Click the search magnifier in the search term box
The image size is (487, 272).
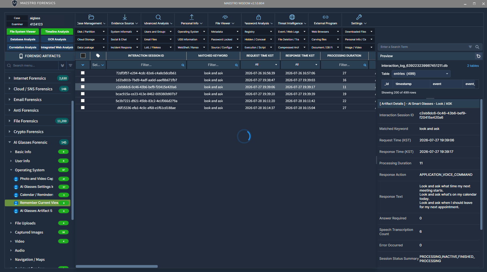[477, 47]
